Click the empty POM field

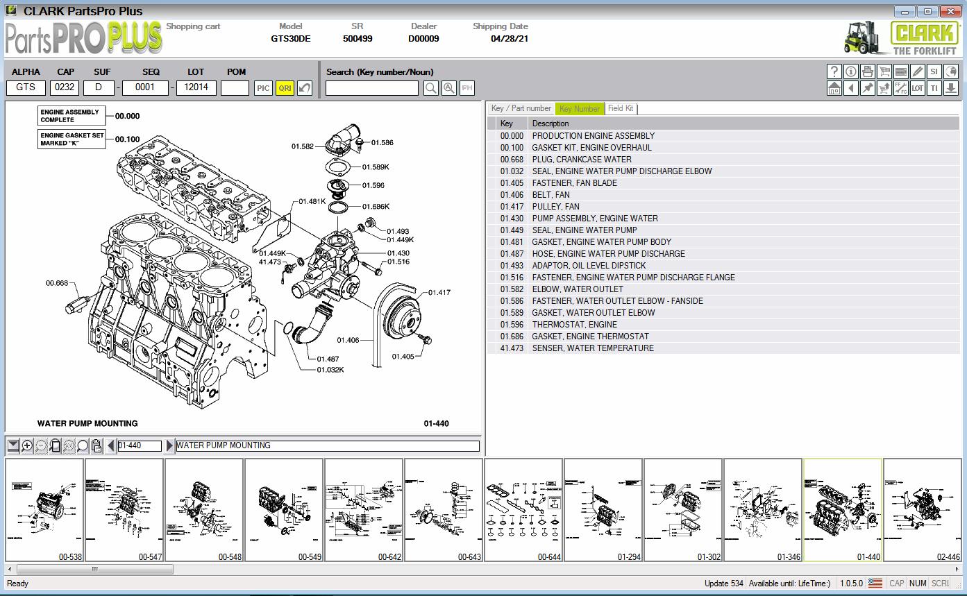click(235, 87)
